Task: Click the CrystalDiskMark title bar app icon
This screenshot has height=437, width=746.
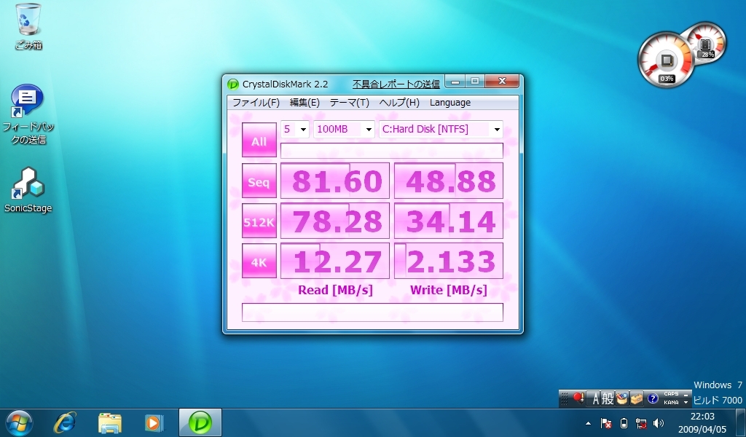Action: [x=232, y=84]
